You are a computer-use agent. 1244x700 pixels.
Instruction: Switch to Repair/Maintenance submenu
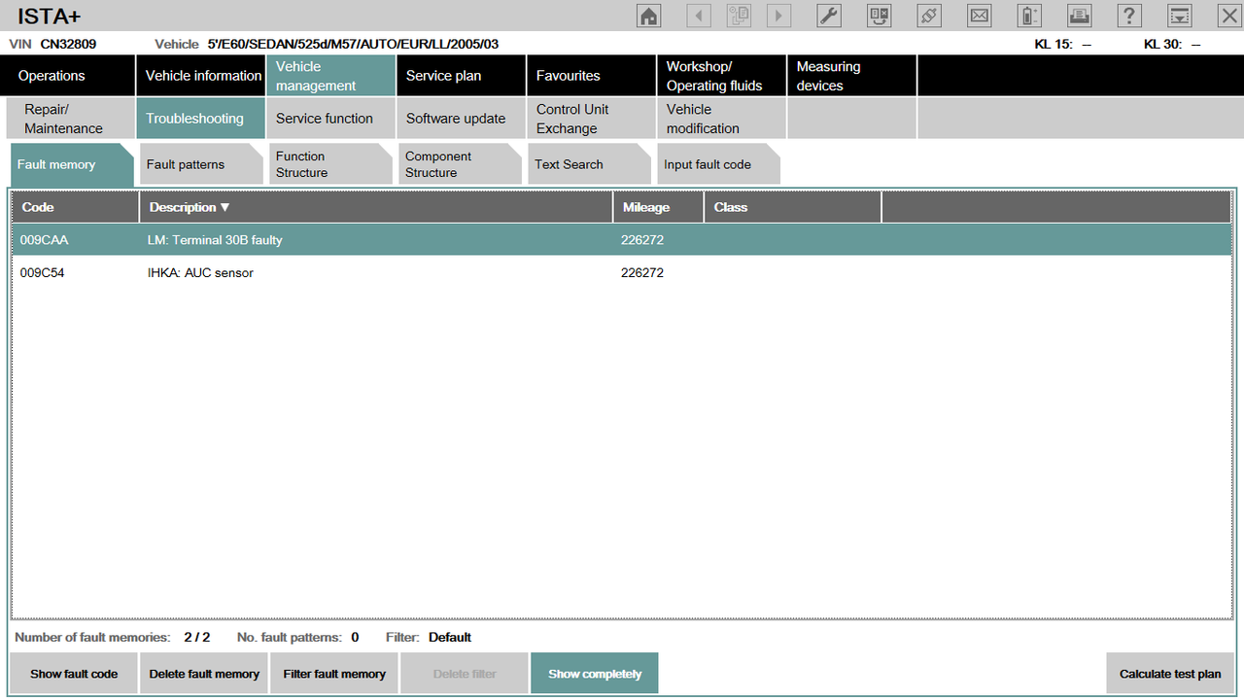point(70,119)
